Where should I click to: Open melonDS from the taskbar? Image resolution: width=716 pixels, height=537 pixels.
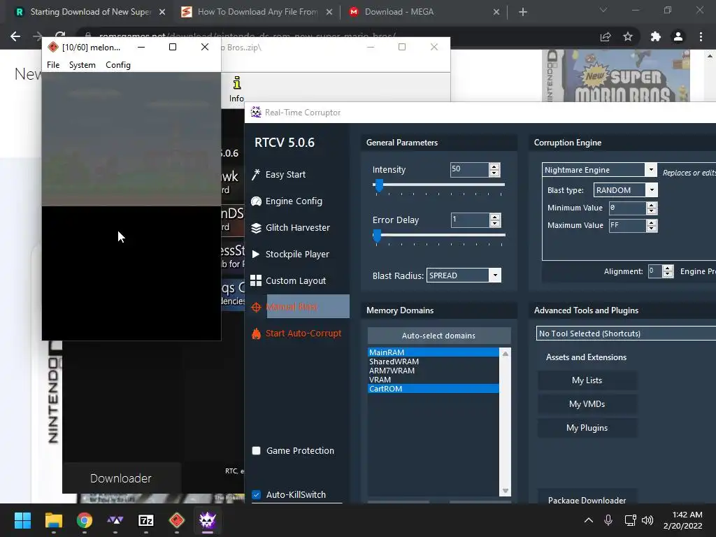pos(177,520)
